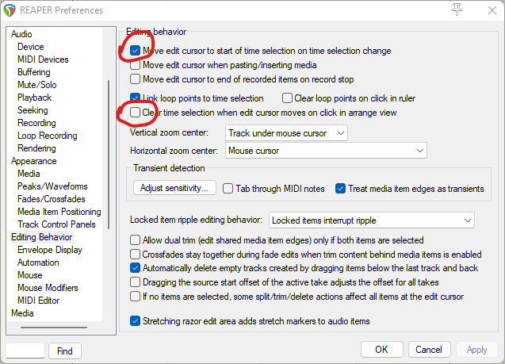Toggle Move edit cursor to start of time selection
Screen dimensions: 505x364
pos(135,51)
